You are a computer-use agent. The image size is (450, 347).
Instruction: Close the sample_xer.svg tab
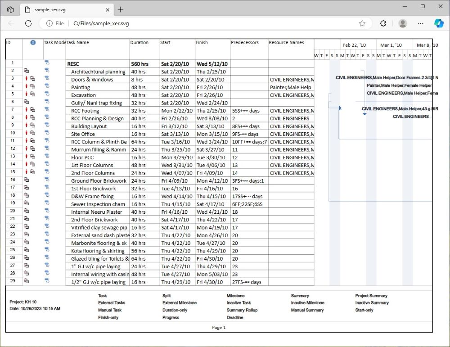(108, 9)
